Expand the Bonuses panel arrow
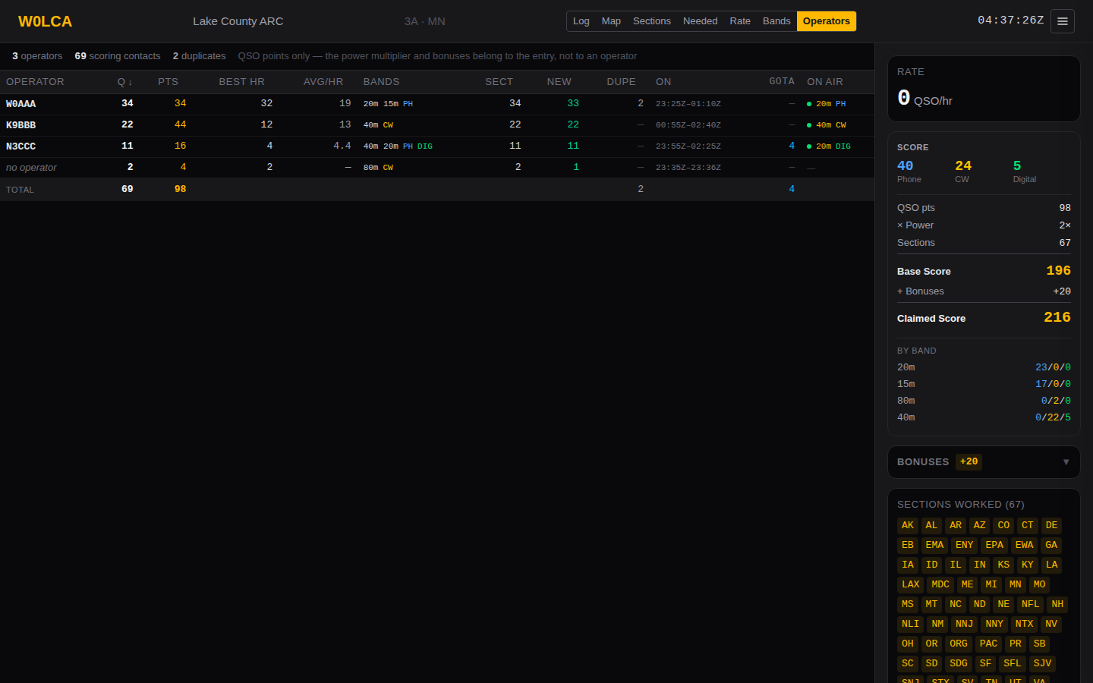The height and width of the screenshot is (683, 1093). (1066, 462)
